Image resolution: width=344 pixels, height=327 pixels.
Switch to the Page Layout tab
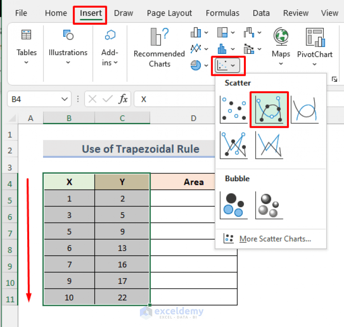(x=170, y=13)
